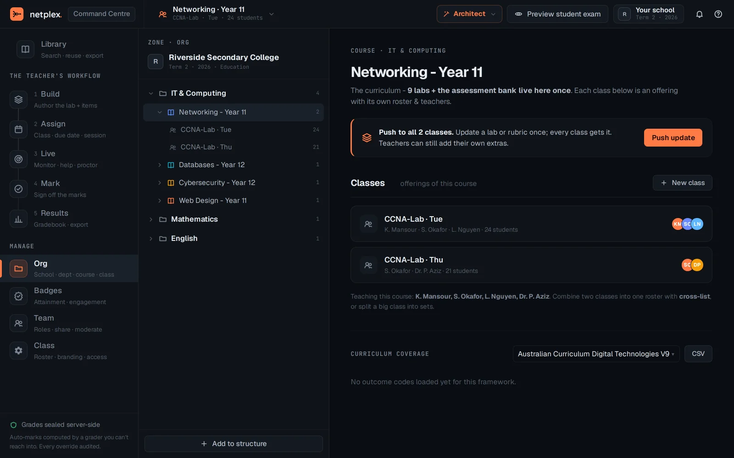Open Team manage section
The height and width of the screenshot is (458, 734).
click(69, 323)
